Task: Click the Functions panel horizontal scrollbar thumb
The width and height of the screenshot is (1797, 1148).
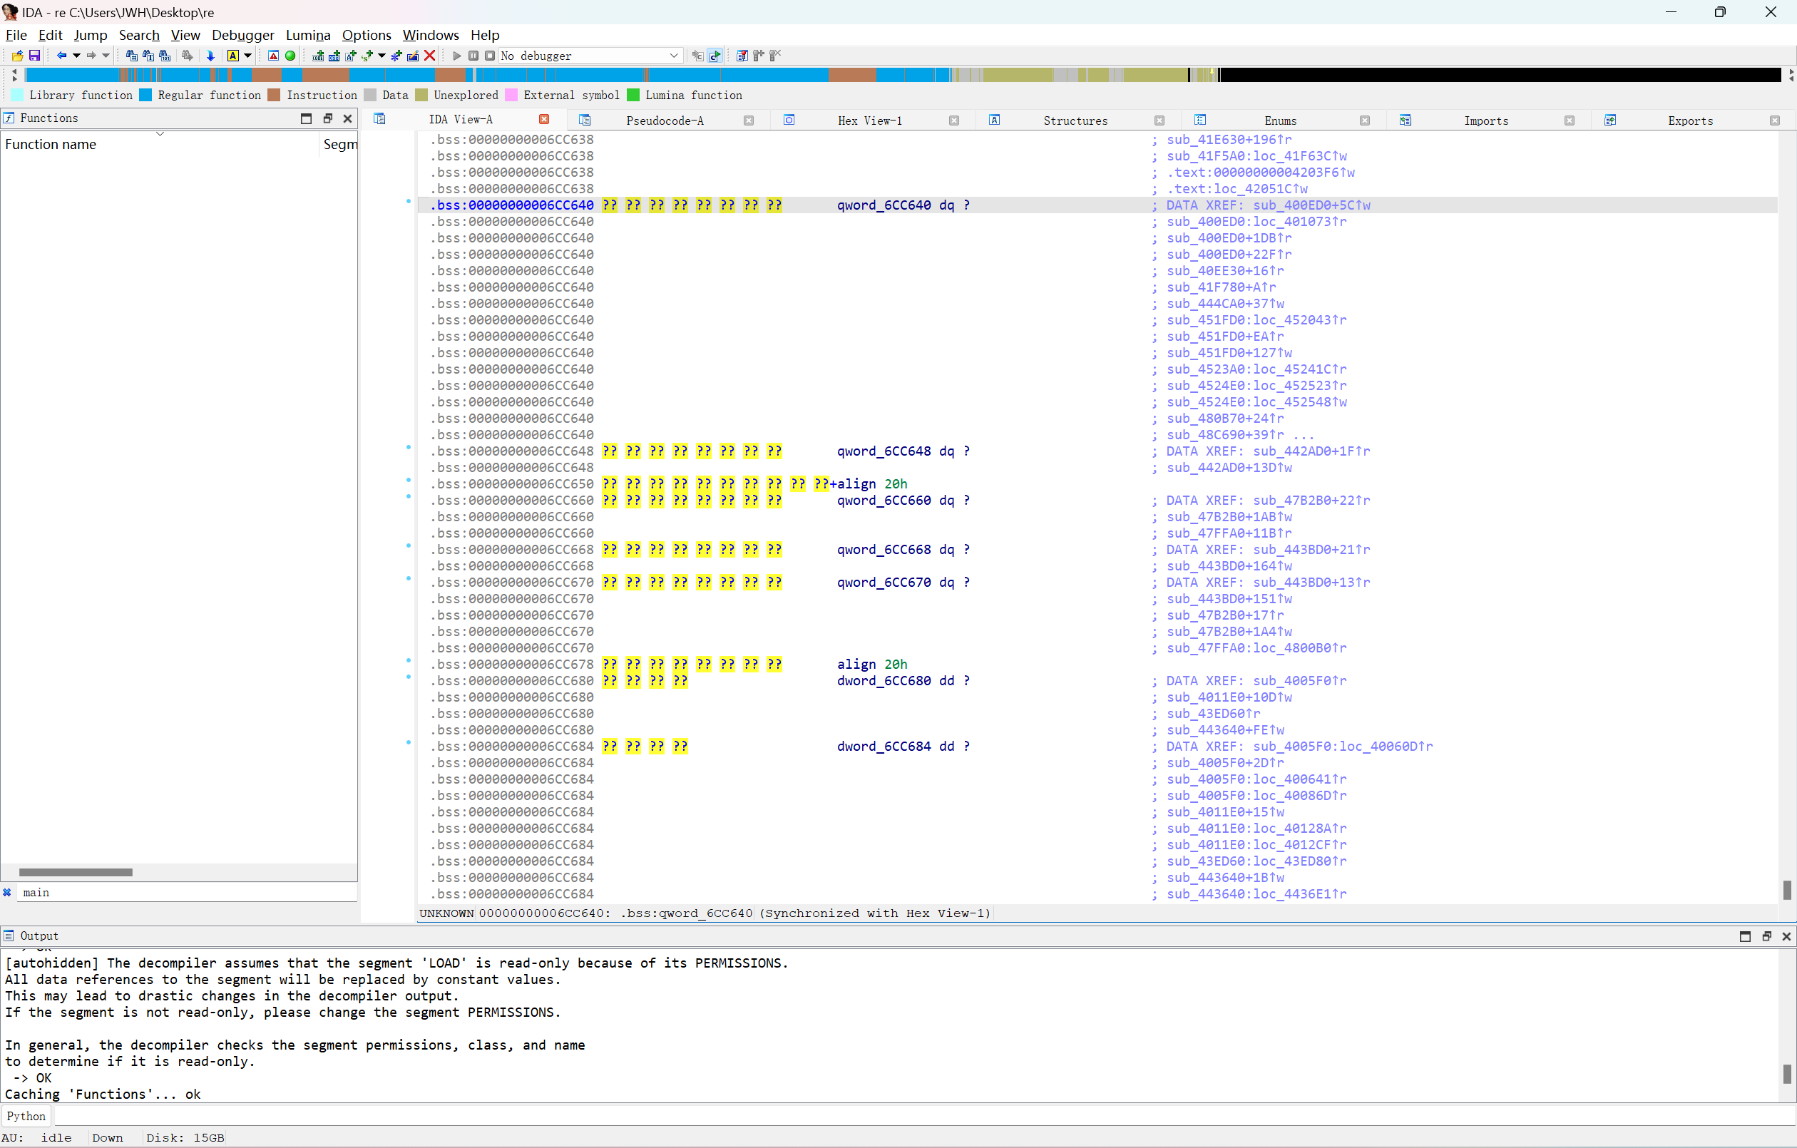Action: pyautogui.click(x=76, y=873)
